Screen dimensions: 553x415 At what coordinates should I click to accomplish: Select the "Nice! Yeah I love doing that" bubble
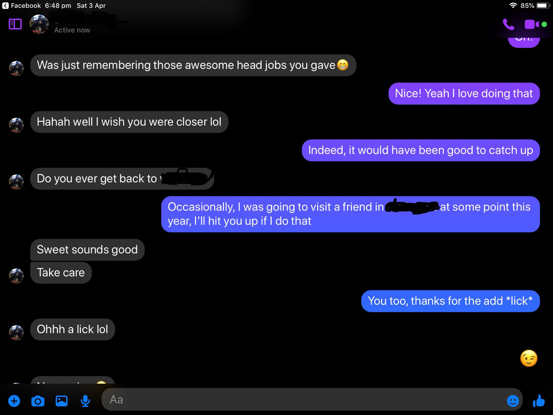(x=464, y=93)
